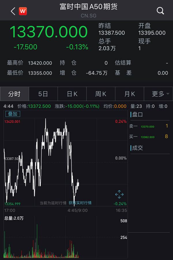173x260 pixels.
Task: Open the 盘口 section header
Action: coord(138,115)
